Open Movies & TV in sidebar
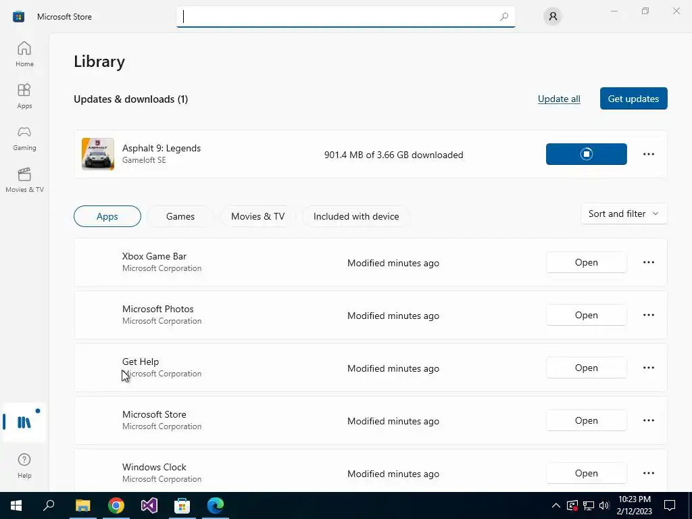Screen dimensions: 692x519 click(x=24, y=180)
